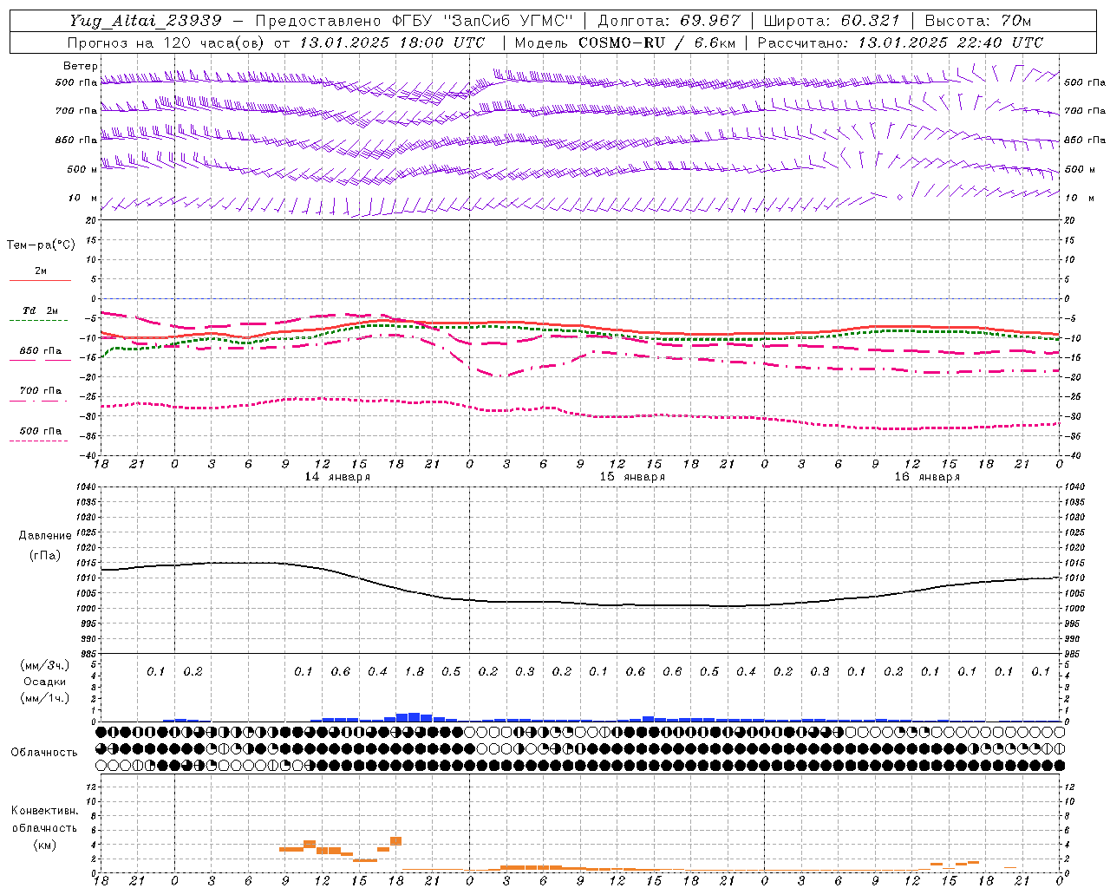
Task: Click the (мм/1ч.) units label
Action: click(x=45, y=698)
